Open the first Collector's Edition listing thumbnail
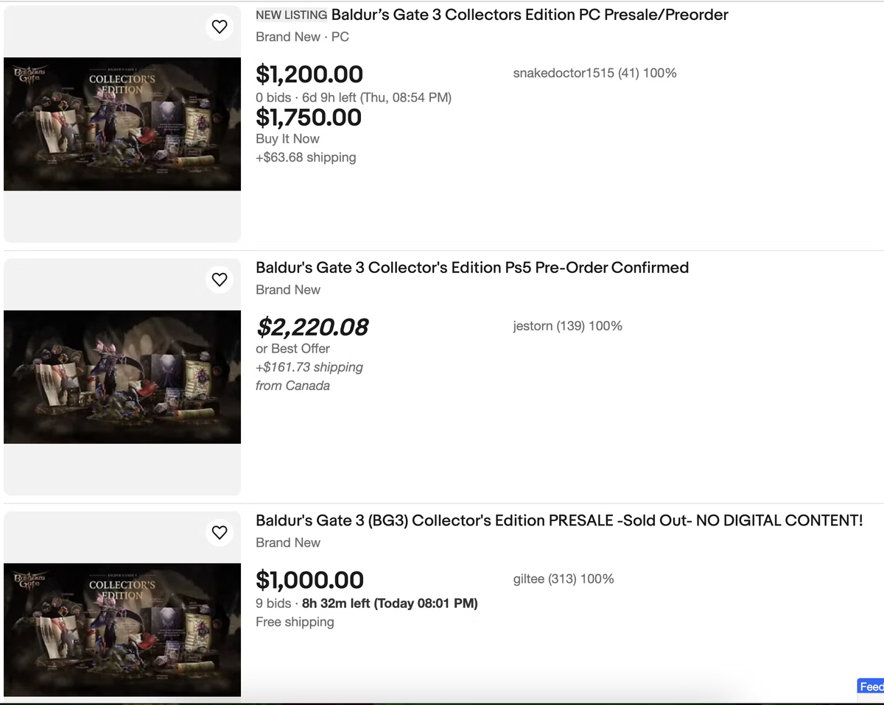Image resolution: width=884 pixels, height=705 pixels. [x=122, y=124]
